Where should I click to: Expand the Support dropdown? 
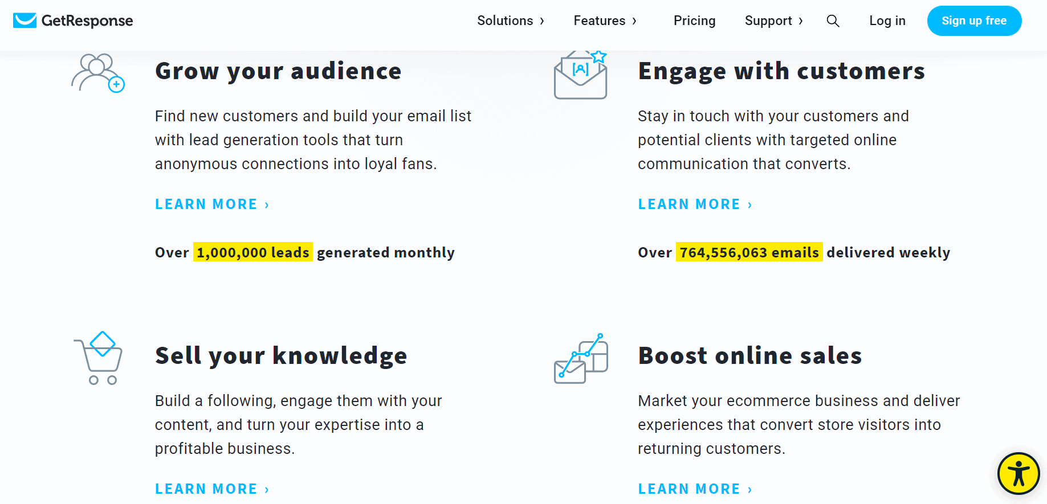click(774, 21)
